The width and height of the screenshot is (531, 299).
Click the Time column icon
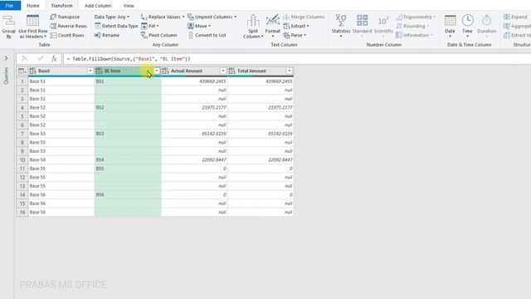click(468, 20)
